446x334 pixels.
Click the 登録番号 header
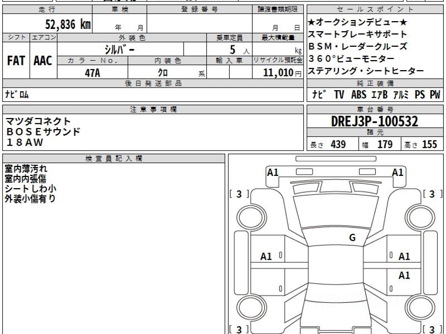[x=199, y=9]
